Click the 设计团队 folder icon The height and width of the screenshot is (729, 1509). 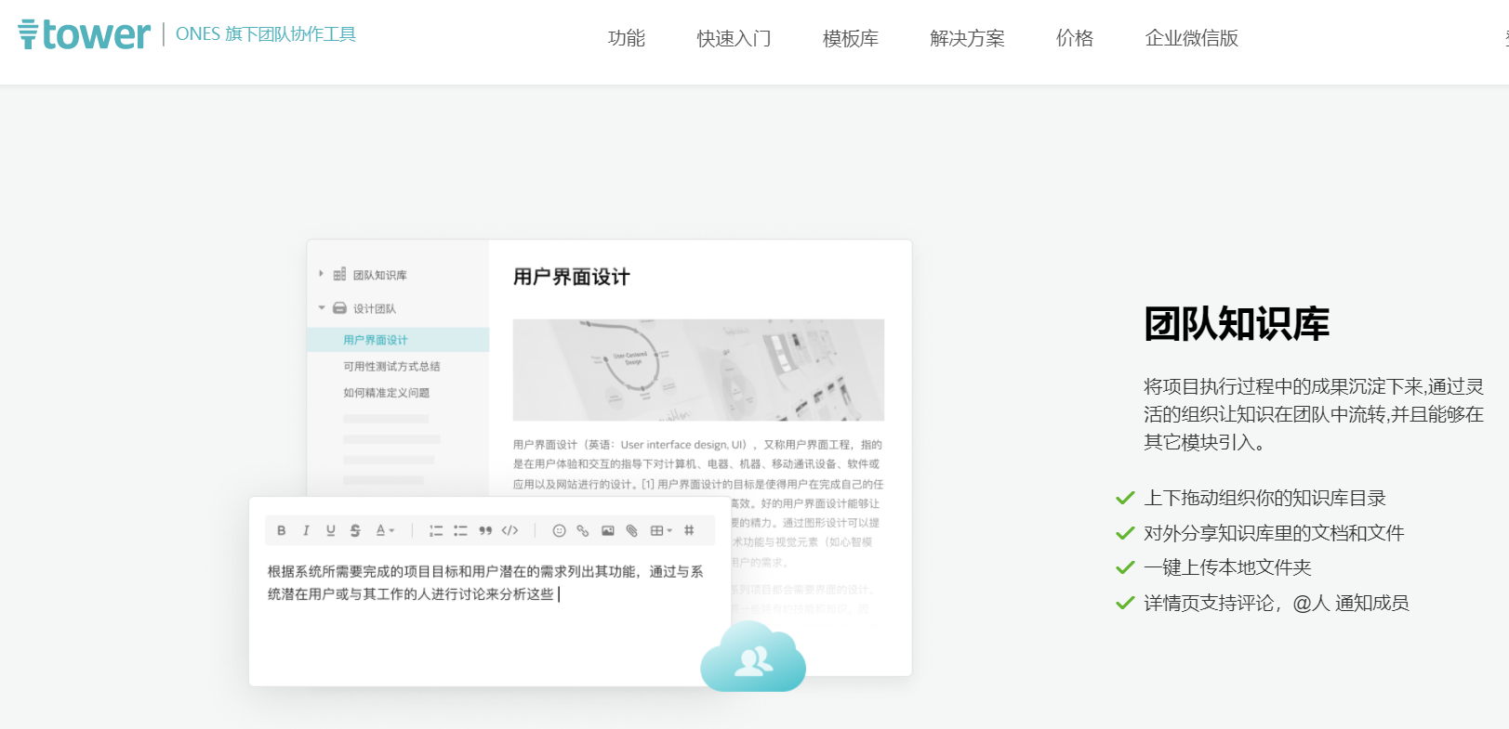pos(339,307)
